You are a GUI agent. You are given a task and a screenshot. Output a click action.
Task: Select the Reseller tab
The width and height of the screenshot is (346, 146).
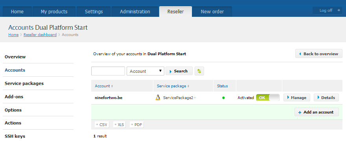[x=175, y=12]
